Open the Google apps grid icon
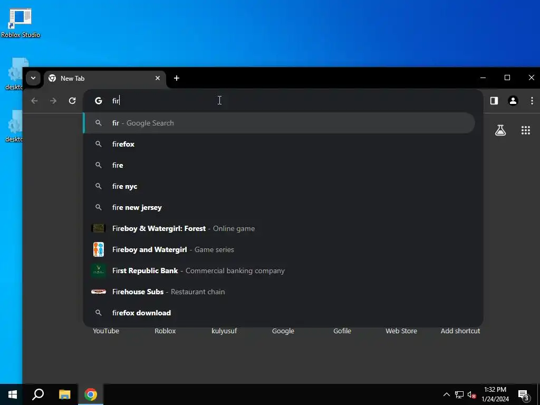The height and width of the screenshot is (405, 540). tap(526, 130)
